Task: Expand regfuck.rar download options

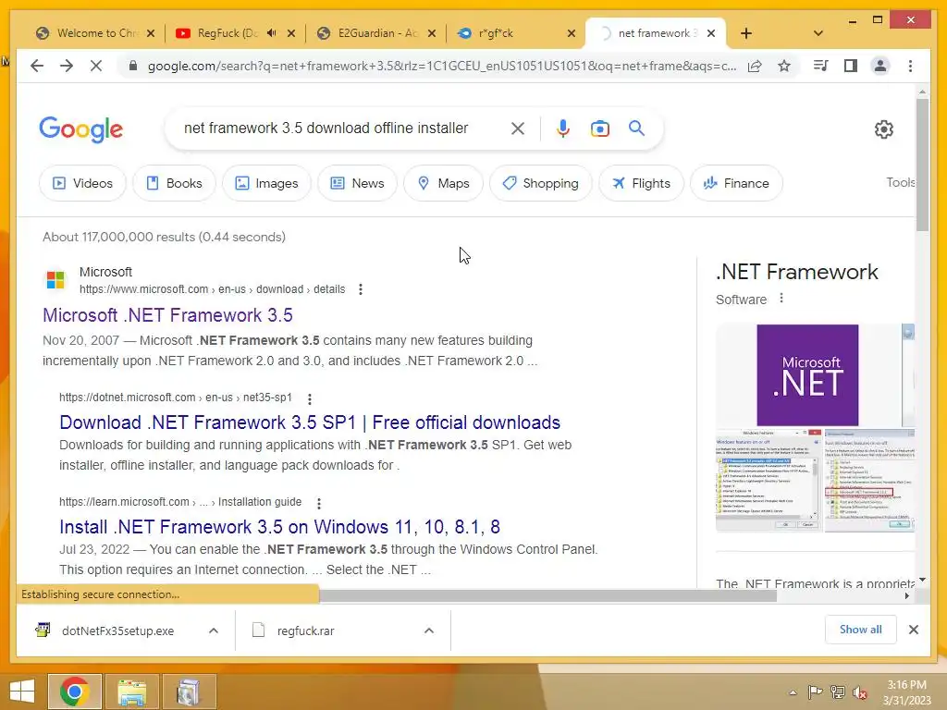Action: tap(429, 630)
